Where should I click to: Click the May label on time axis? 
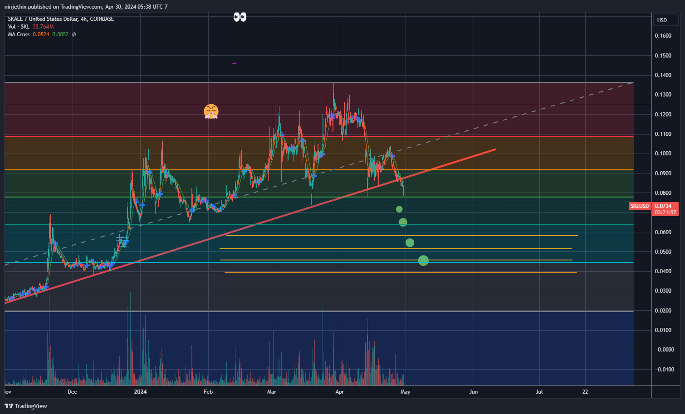(406, 392)
